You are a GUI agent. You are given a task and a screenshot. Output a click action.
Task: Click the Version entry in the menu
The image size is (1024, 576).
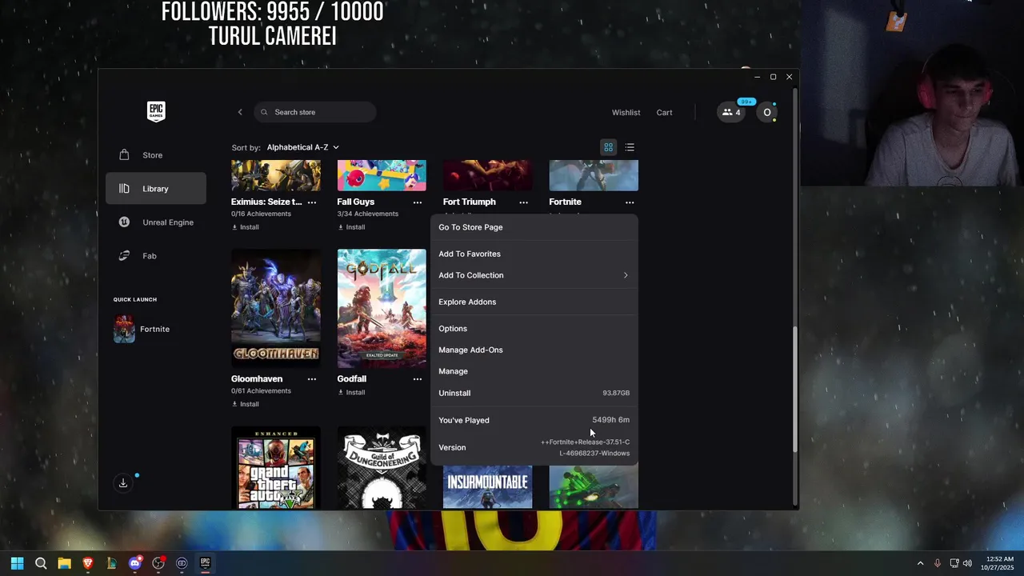[x=534, y=447]
